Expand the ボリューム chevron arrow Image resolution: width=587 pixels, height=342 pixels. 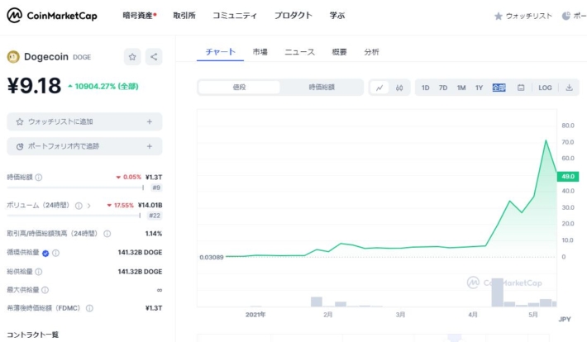89,206
